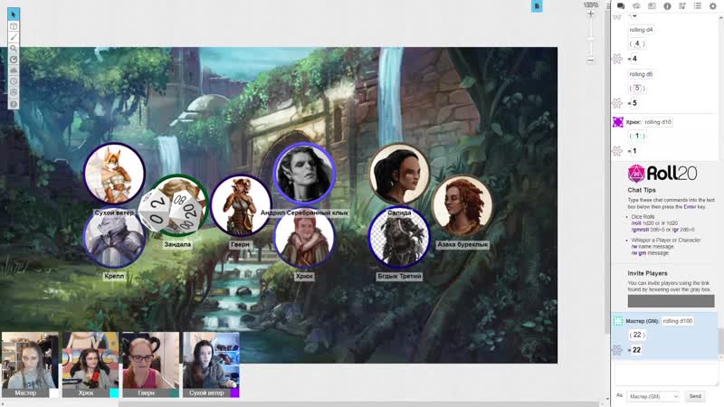Image resolution: width=724 pixels, height=407 pixels.
Task: Select the Fog of War tool
Action: [14, 71]
